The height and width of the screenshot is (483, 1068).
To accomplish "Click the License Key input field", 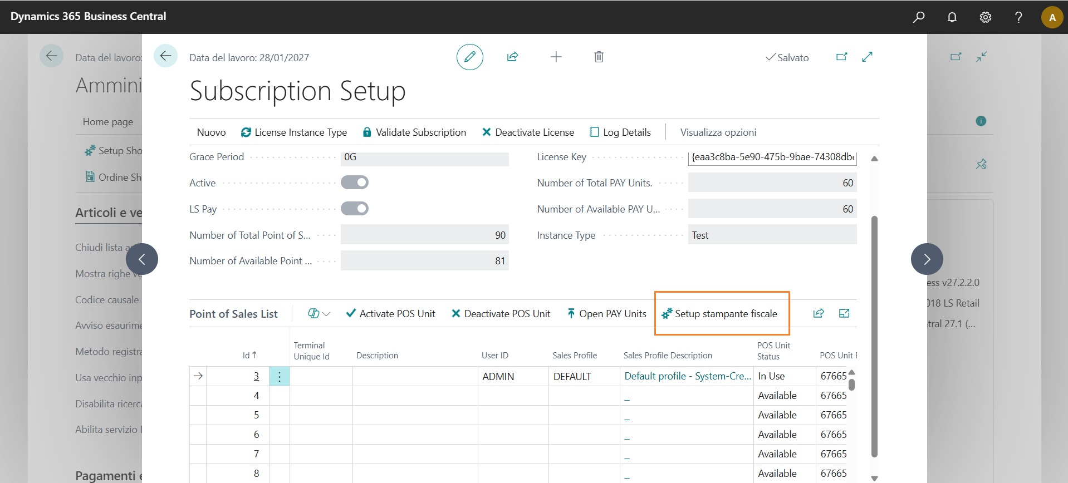I will pos(772,157).
